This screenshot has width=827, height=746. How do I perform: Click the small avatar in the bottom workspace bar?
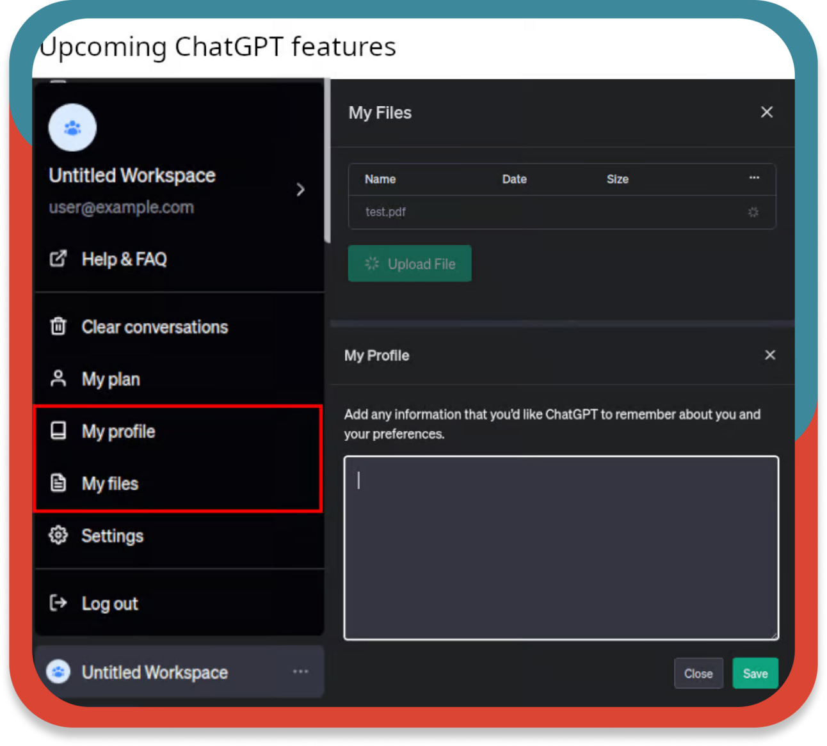click(x=58, y=672)
